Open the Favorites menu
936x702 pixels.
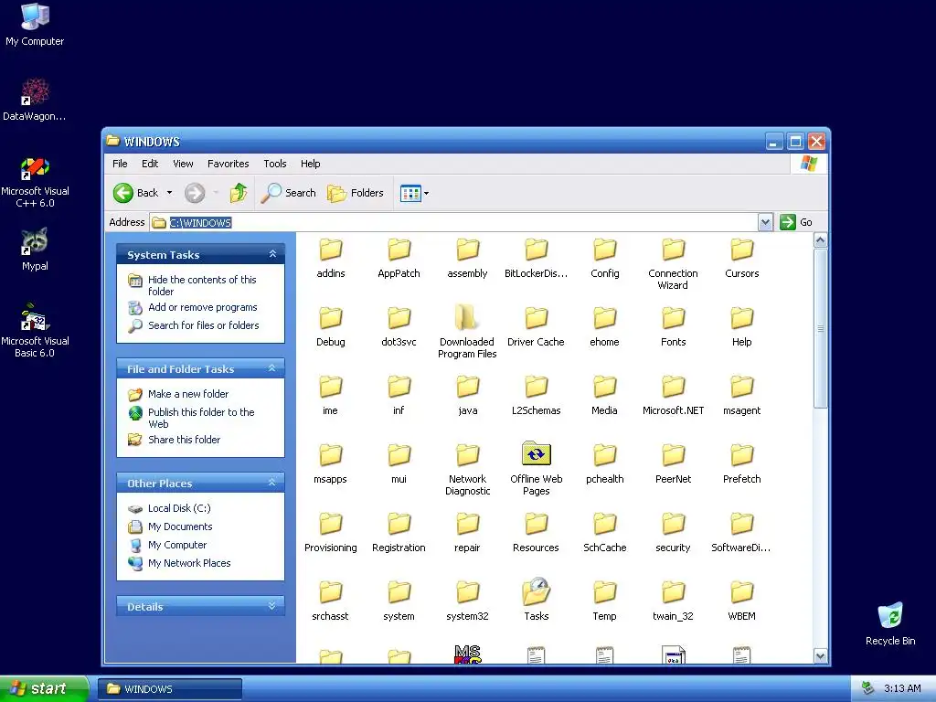tap(228, 164)
